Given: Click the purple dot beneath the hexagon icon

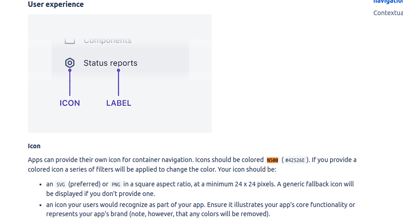Looking at the screenshot, I should (70, 70).
